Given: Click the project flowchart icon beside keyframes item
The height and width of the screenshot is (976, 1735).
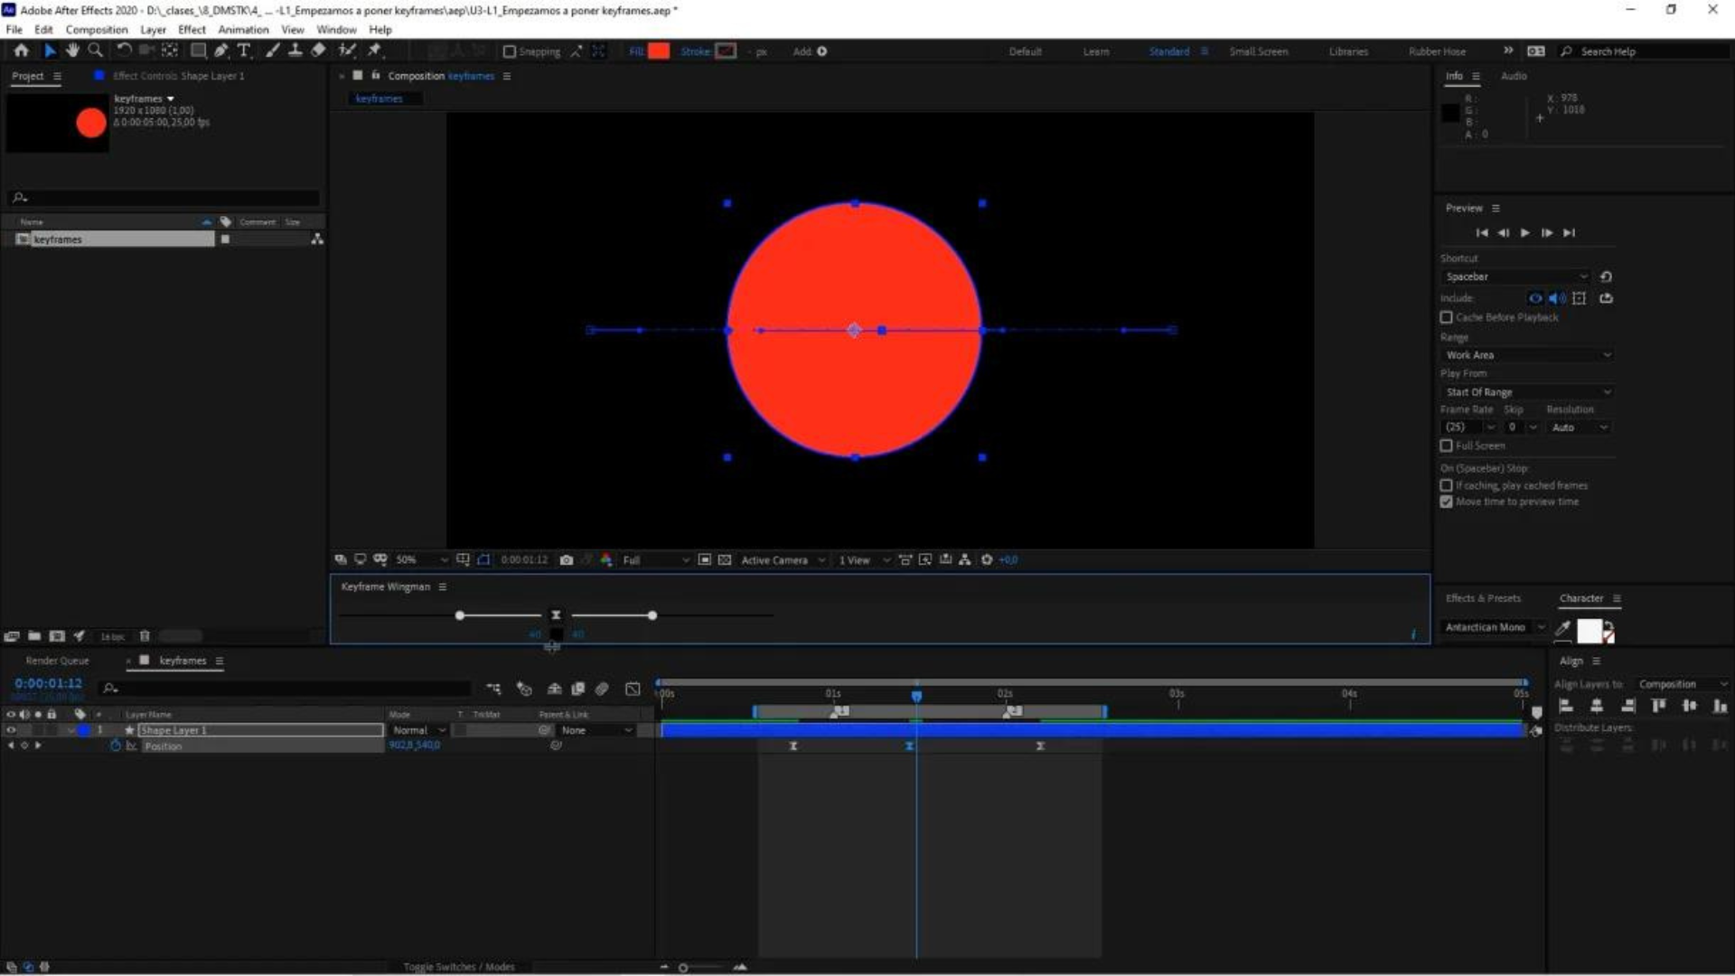Looking at the screenshot, I should pos(317,239).
